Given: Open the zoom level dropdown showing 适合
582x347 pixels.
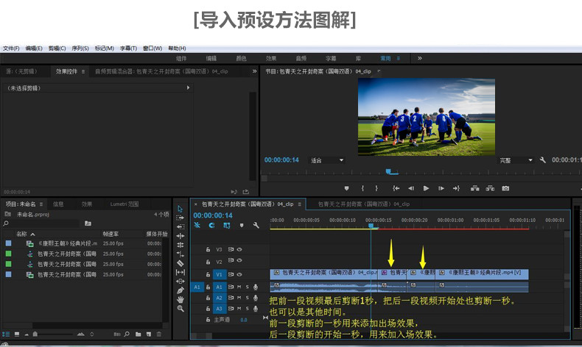Looking at the screenshot, I should click(x=326, y=160).
